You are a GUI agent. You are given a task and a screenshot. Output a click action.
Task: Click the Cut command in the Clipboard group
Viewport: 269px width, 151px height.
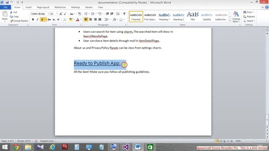[13, 12]
